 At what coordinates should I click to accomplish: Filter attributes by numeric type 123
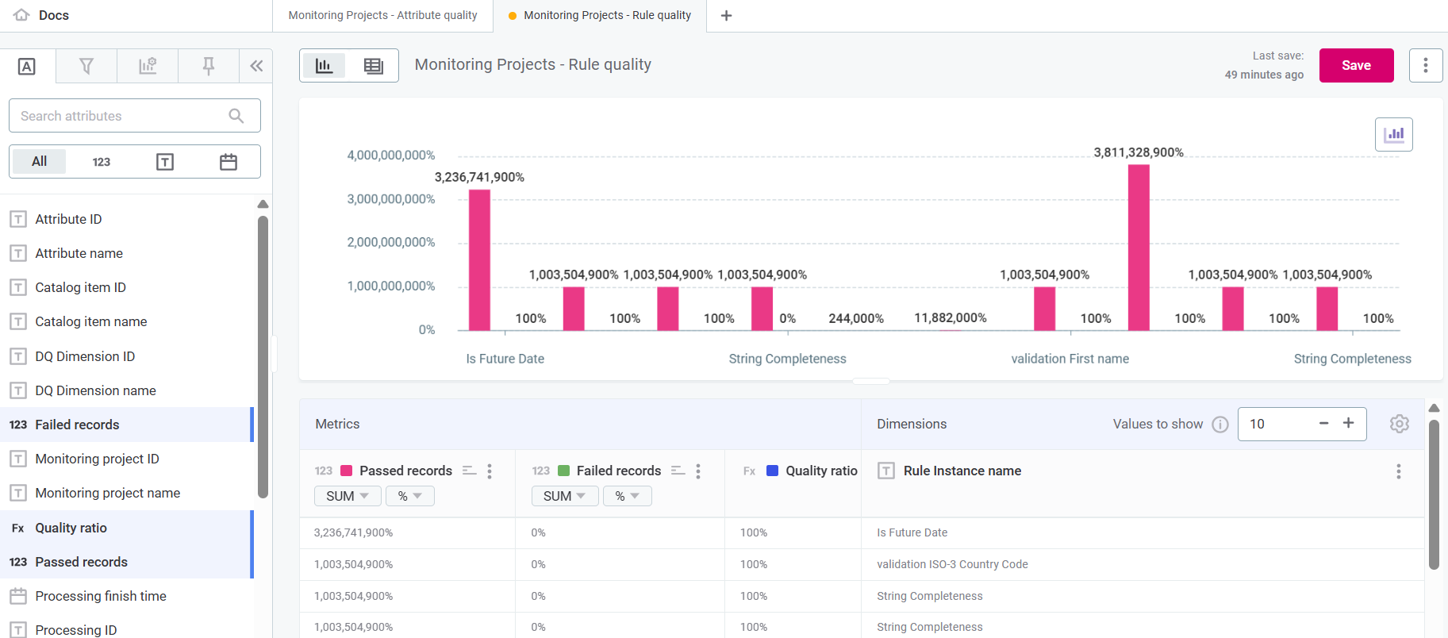click(102, 162)
